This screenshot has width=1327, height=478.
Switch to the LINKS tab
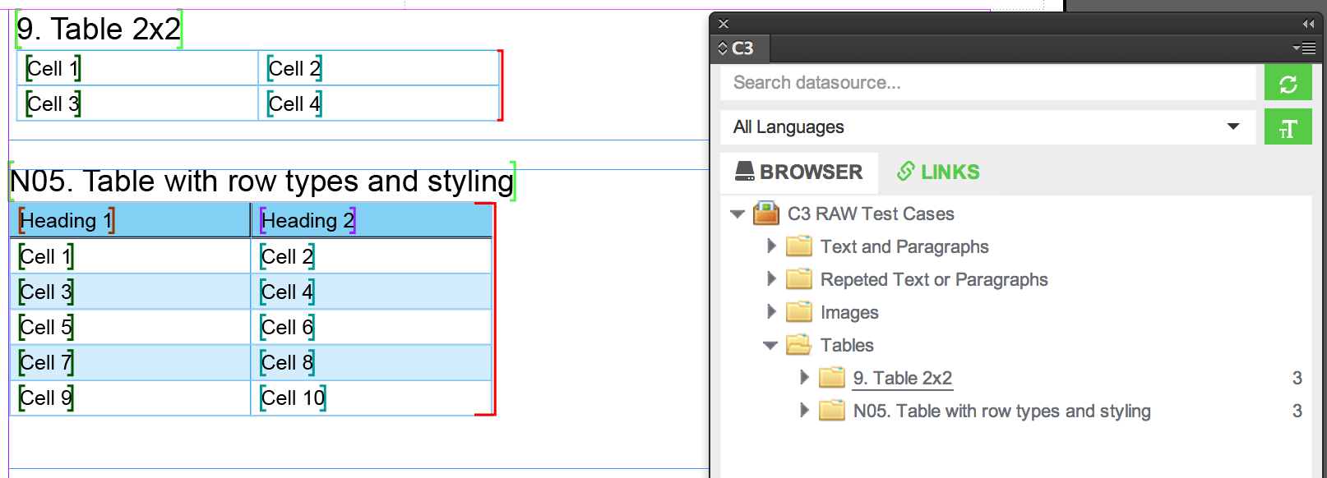coord(938,172)
